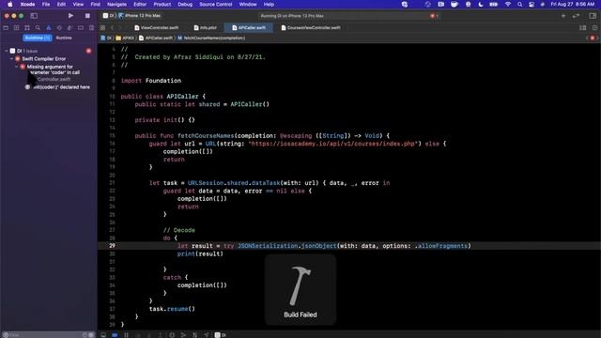Switch to Info.plist tab

pos(206,27)
